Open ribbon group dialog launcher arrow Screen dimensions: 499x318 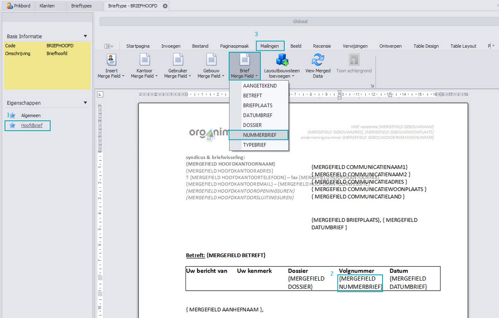372,86
